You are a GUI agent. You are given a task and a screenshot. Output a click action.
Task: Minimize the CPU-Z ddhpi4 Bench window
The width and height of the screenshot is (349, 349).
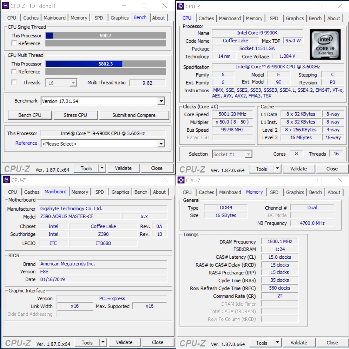[x=124, y=6]
